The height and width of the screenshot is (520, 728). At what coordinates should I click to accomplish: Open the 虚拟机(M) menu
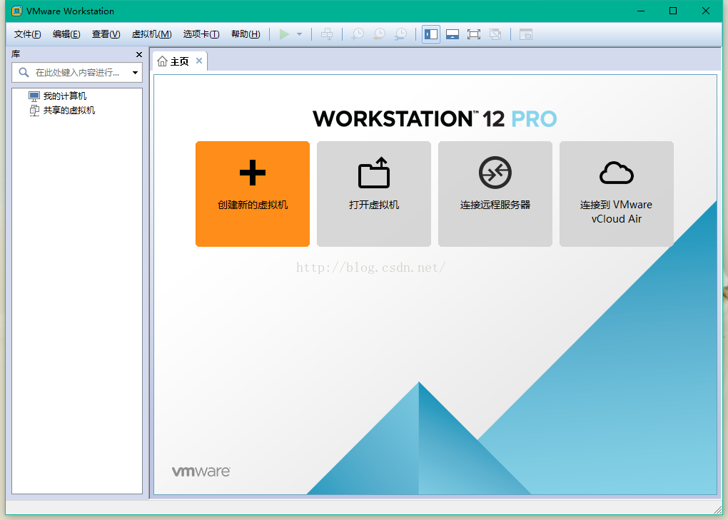coord(152,34)
